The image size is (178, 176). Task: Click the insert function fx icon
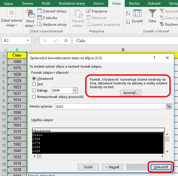pyautogui.click(x=66, y=41)
